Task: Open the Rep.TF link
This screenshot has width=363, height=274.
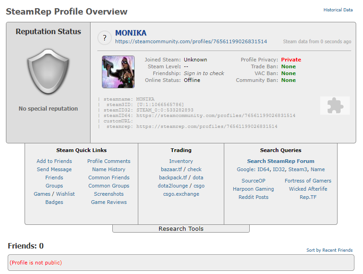Action: pos(308,198)
